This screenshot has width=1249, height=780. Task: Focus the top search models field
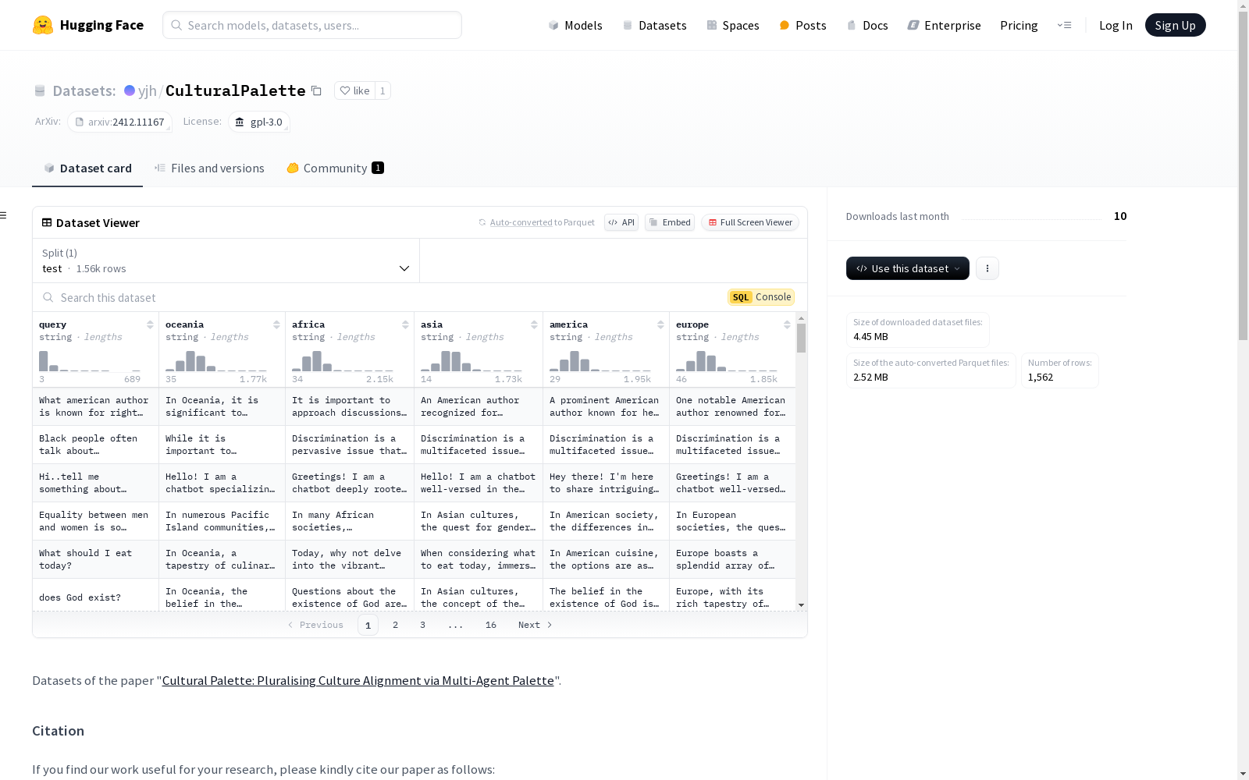click(312, 25)
